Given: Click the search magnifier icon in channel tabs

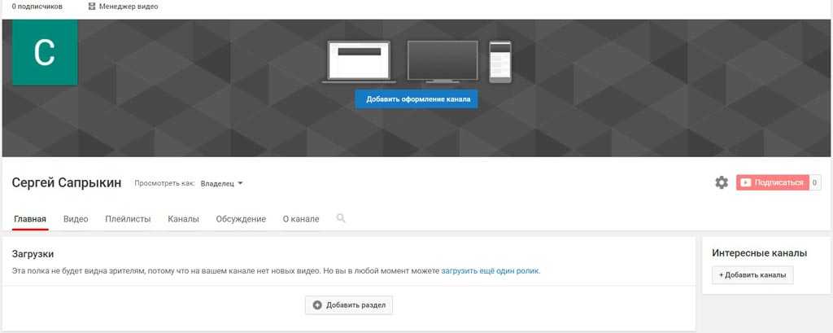Looking at the screenshot, I should click(341, 218).
